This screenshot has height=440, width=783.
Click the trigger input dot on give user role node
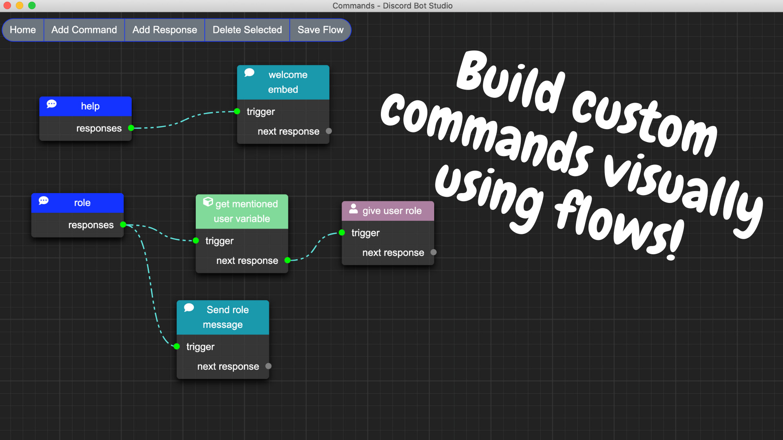click(x=342, y=233)
